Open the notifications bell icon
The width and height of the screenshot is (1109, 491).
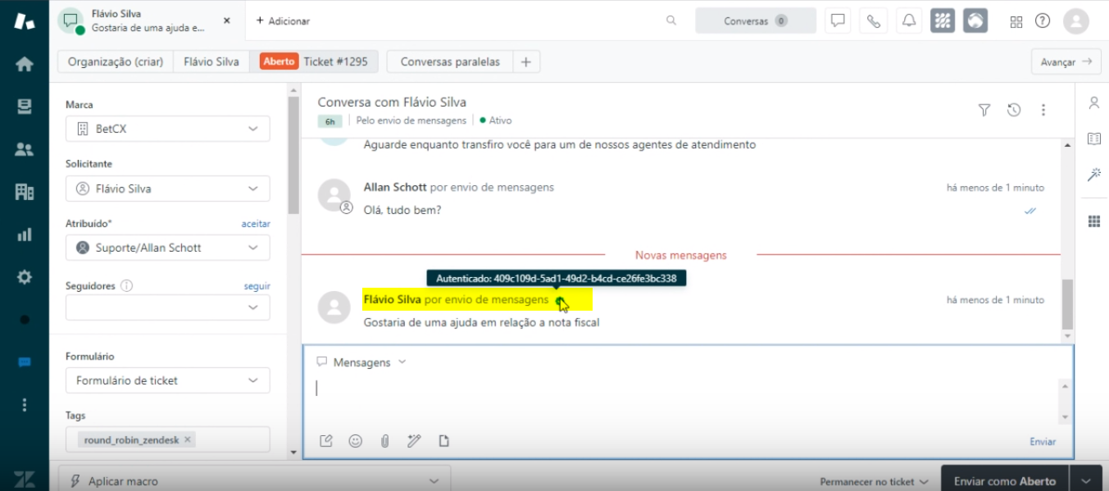coord(909,21)
